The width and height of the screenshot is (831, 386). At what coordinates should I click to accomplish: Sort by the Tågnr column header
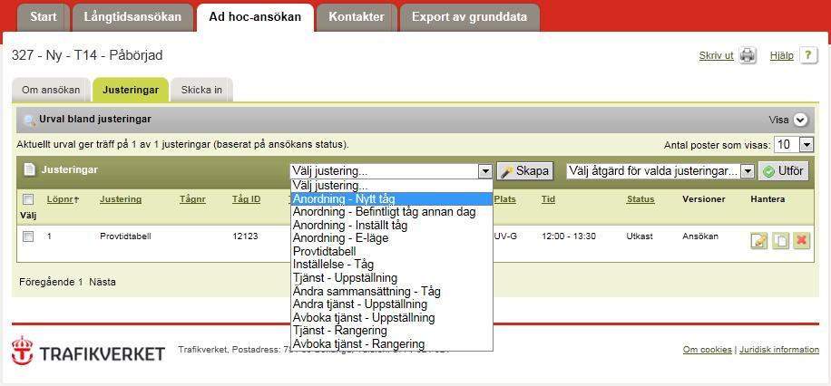[x=191, y=199]
